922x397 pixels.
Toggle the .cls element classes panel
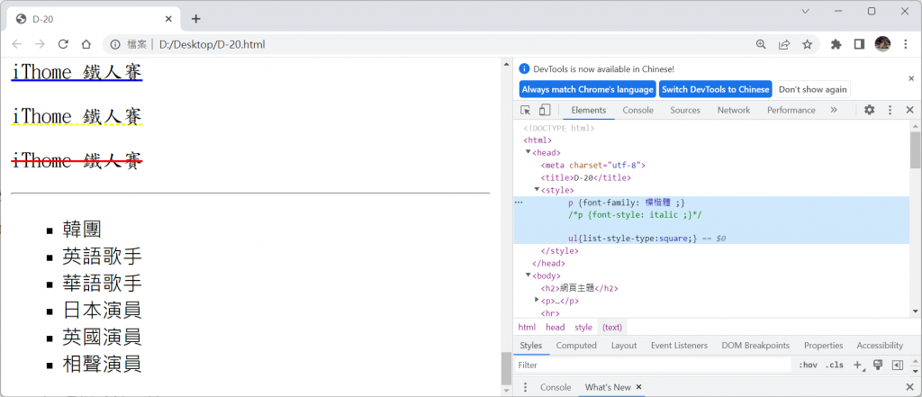(x=835, y=365)
